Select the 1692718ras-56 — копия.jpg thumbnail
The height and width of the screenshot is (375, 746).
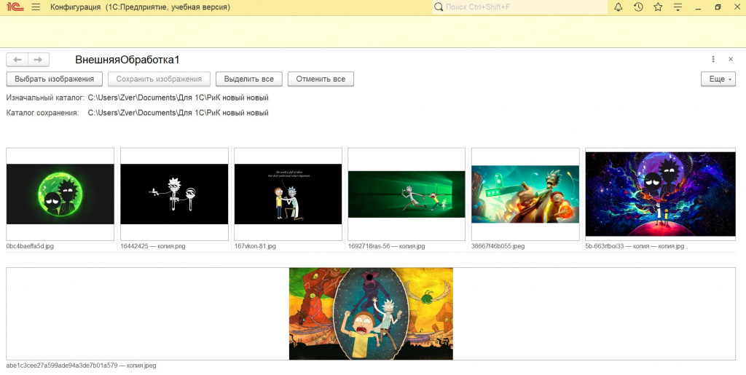[x=407, y=194]
